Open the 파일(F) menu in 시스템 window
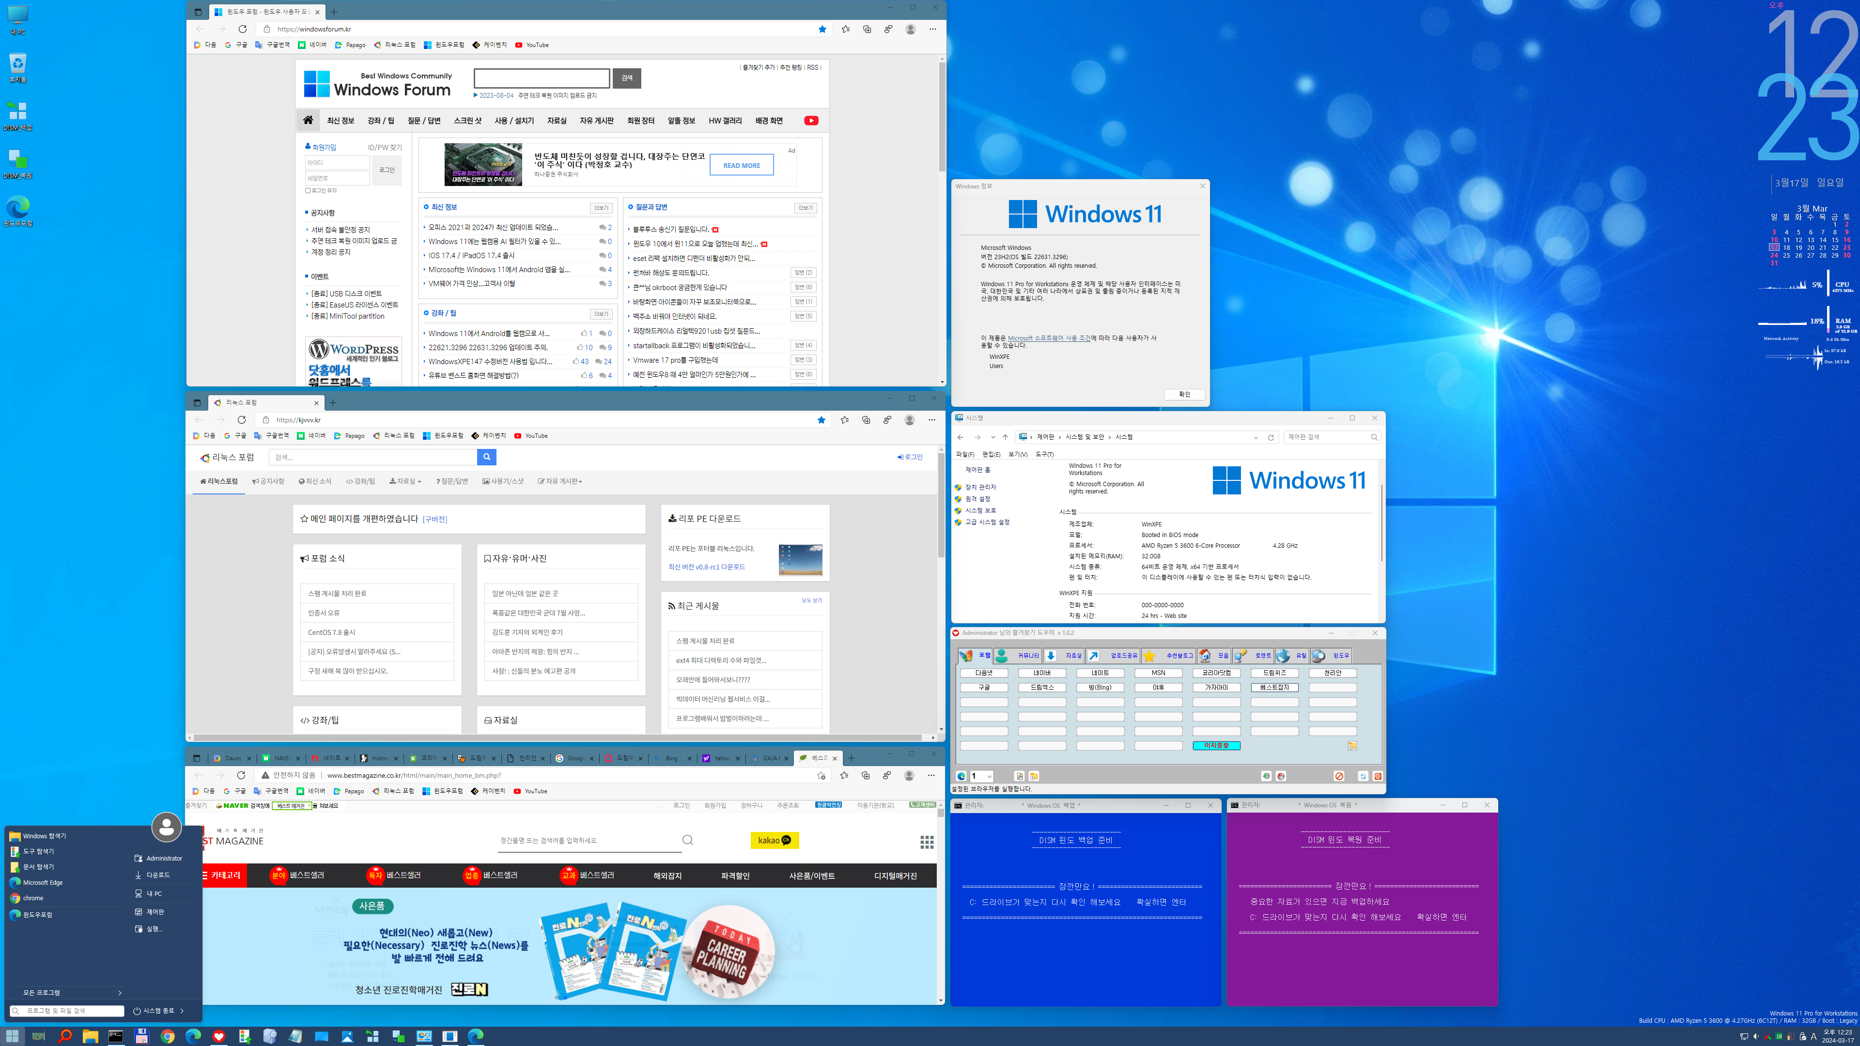 (x=965, y=455)
